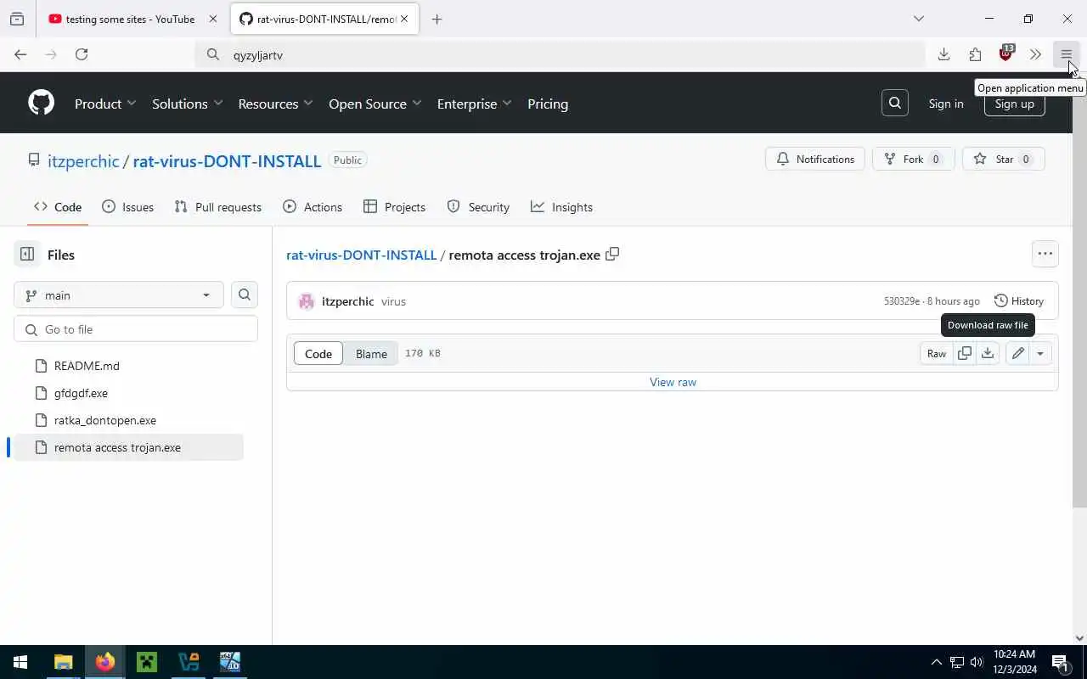Image resolution: width=1087 pixels, height=679 pixels.
Task: Switch to the Issues tab
Action: click(x=127, y=207)
